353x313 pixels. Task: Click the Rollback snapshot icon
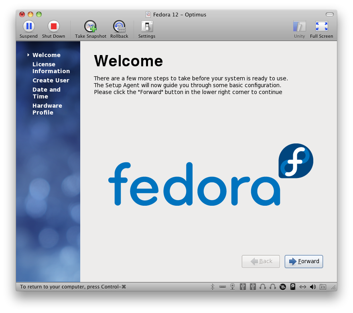[119, 27]
